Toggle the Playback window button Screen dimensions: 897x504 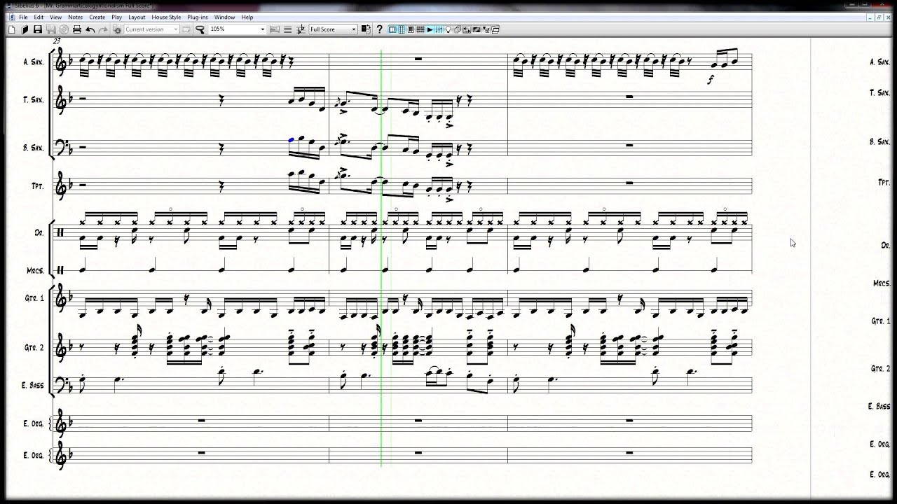(430, 29)
